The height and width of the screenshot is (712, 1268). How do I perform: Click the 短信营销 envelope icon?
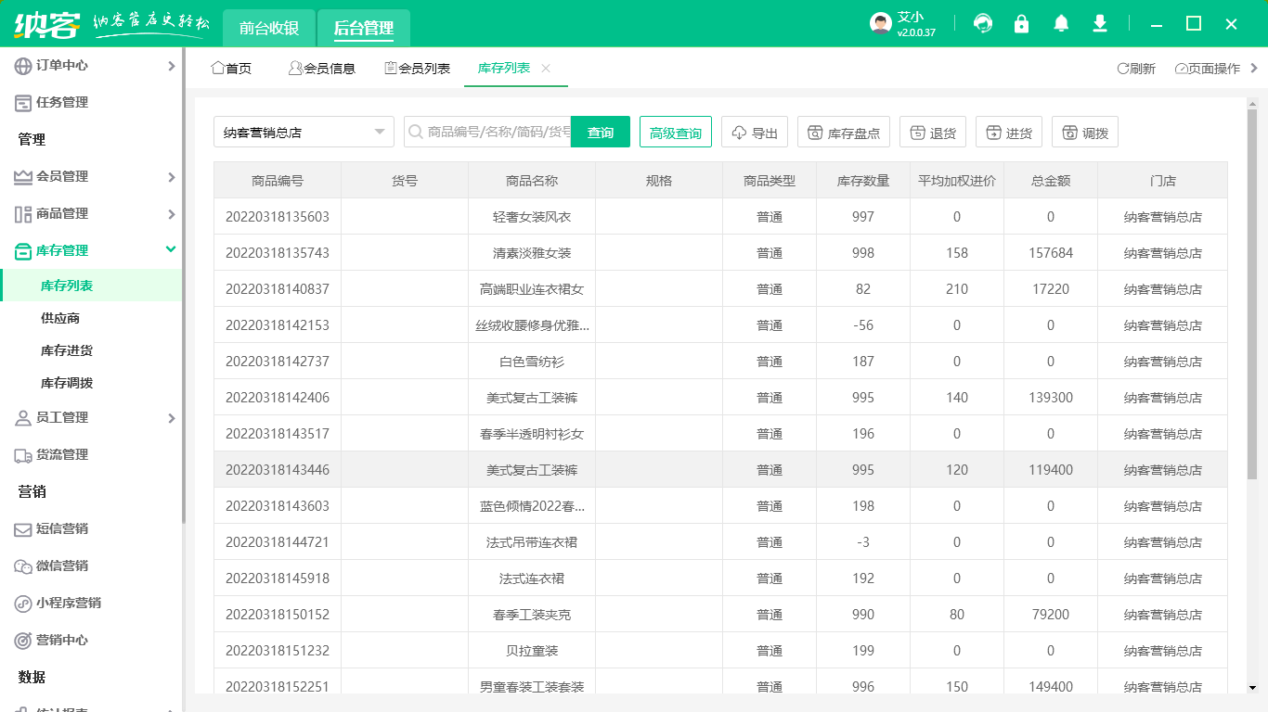pos(23,529)
